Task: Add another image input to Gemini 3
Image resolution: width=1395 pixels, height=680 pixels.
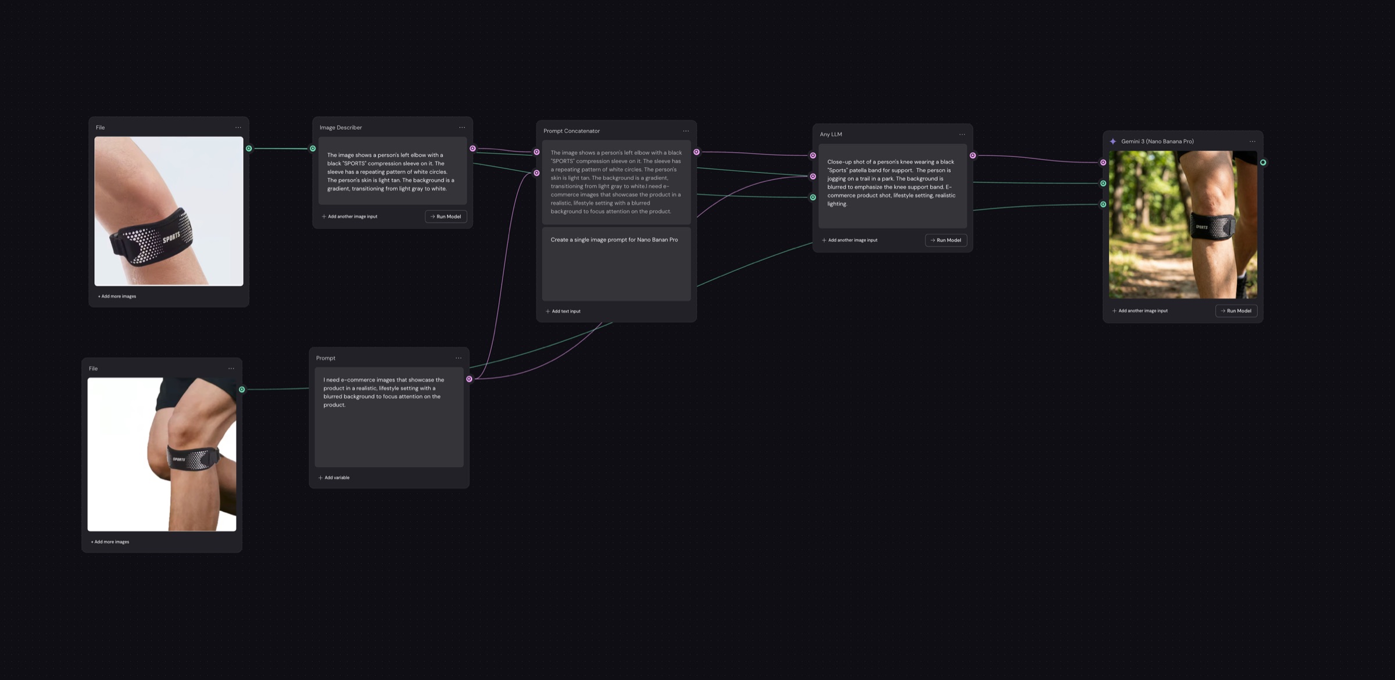Action: coord(1140,311)
